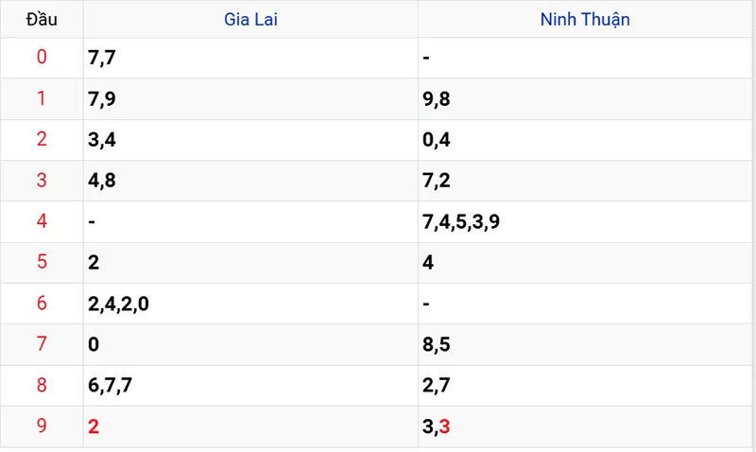Screen dimensions: 756x452
Task: Select the red row label 6 in Đầu column
Action: (42, 304)
